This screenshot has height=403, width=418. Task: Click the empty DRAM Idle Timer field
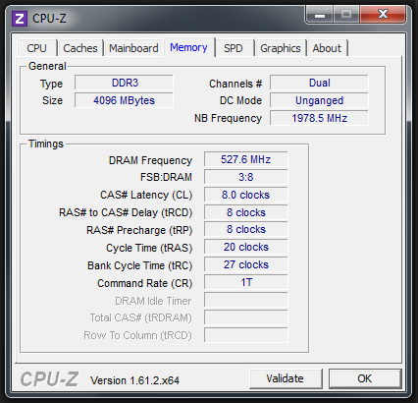tap(246, 300)
